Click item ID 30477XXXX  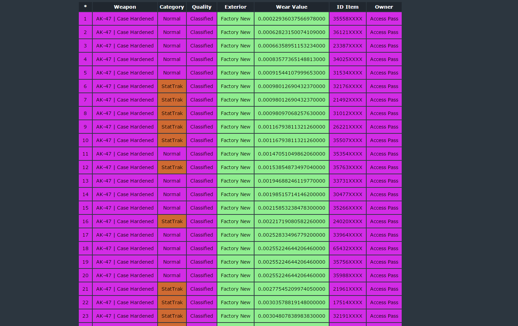click(x=348, y=194)
